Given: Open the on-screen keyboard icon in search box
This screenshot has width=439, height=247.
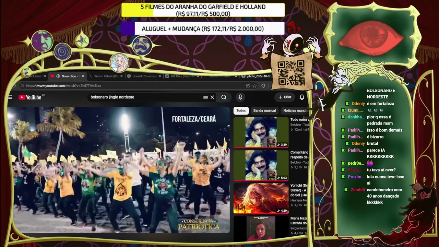Looking at the screenshot, I should (205, 97).
